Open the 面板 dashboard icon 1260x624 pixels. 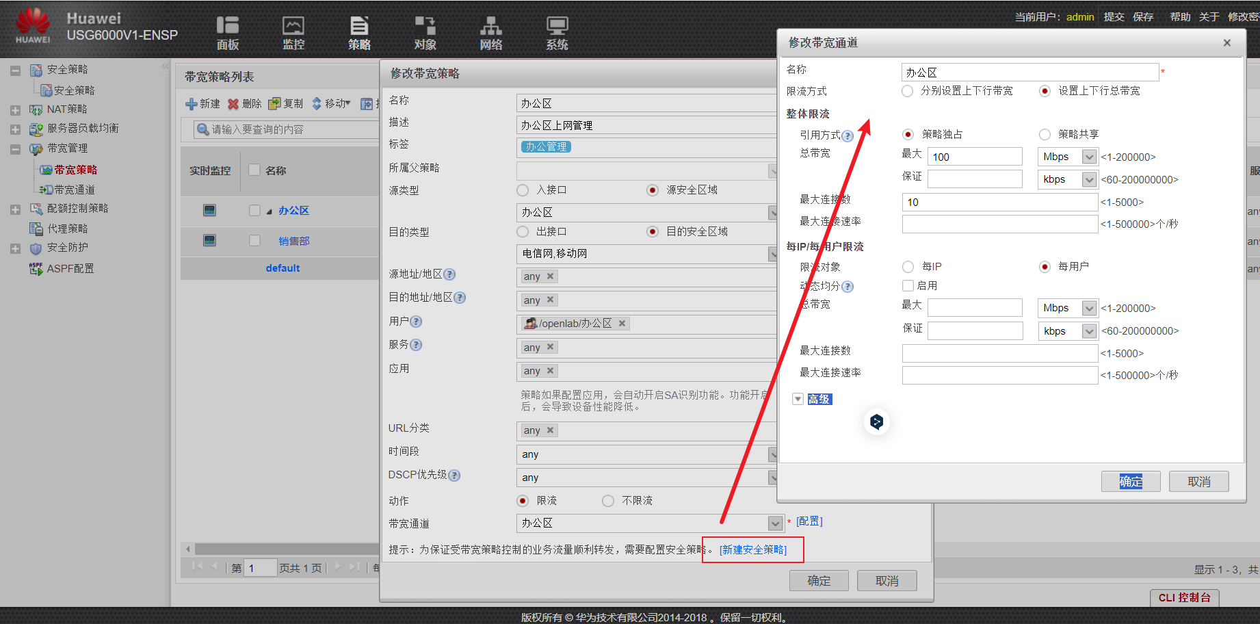(x=228, y=33)
